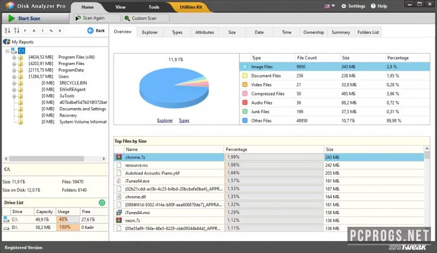
Task: Click the iTunes64.exe file icon
Action: [x=119, y=181]
